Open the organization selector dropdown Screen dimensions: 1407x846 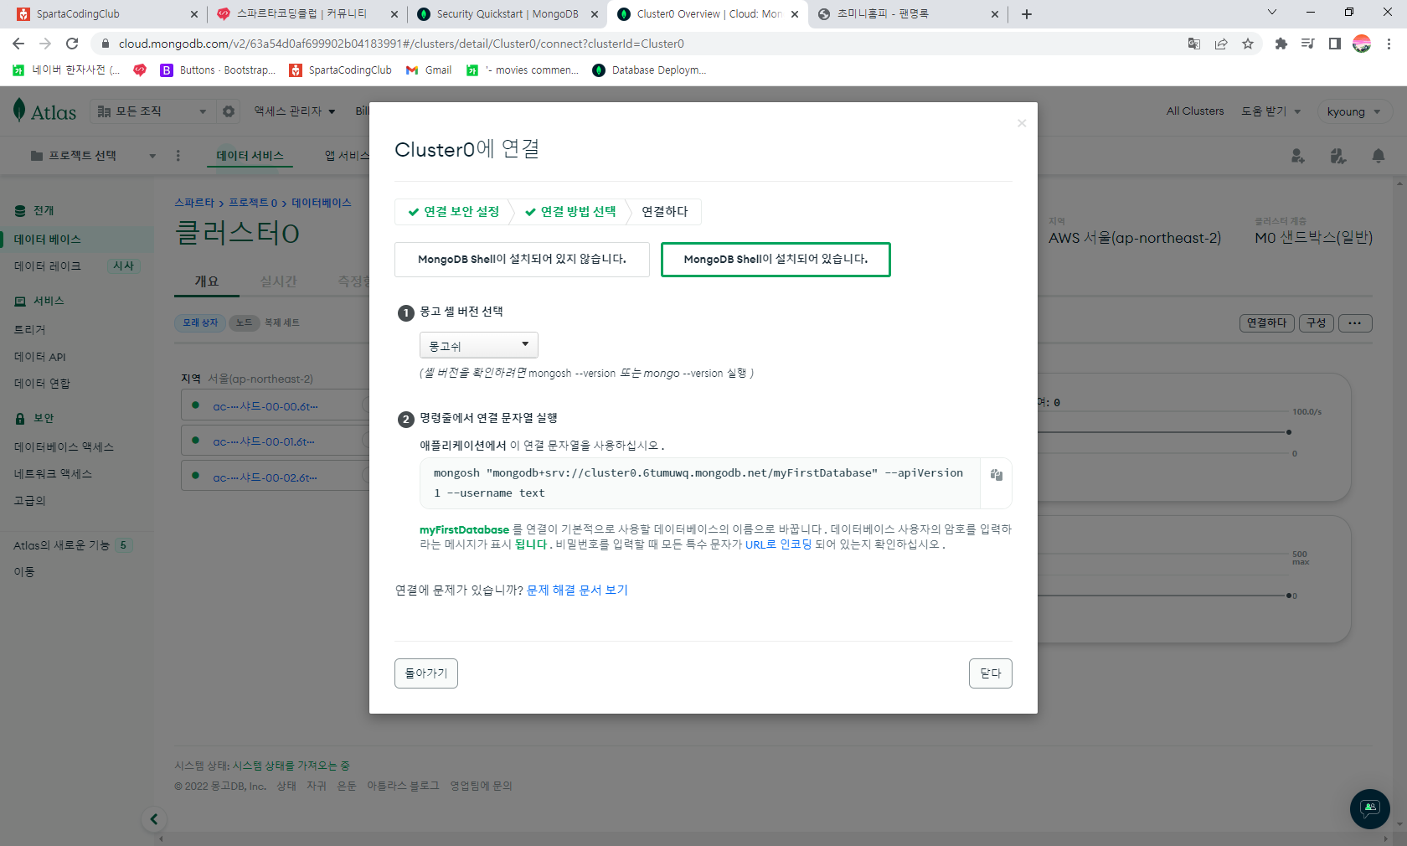click(152, 111)
